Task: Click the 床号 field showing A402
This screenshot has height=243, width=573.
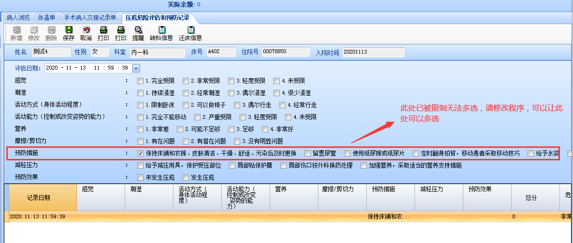Action: pyautogui.click(x=221, y=52)
